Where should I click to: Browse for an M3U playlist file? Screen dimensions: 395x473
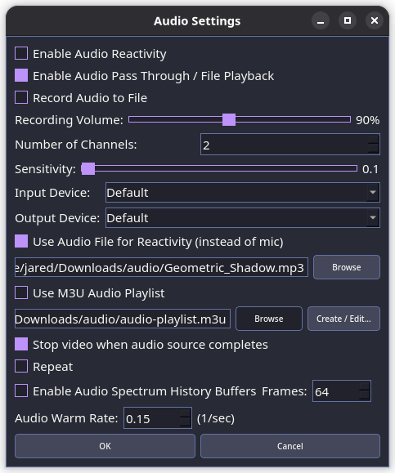pos(269,319)
